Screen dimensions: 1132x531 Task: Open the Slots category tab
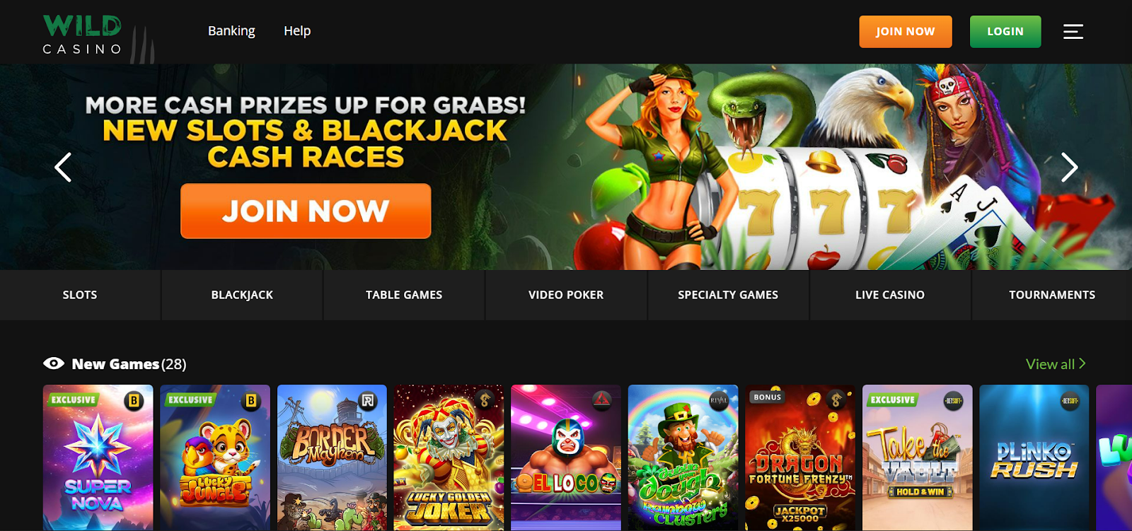pos(80,295)
